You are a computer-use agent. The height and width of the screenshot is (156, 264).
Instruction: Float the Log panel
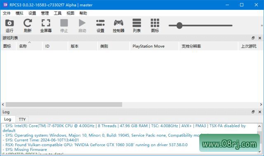(x=253, y=112)
